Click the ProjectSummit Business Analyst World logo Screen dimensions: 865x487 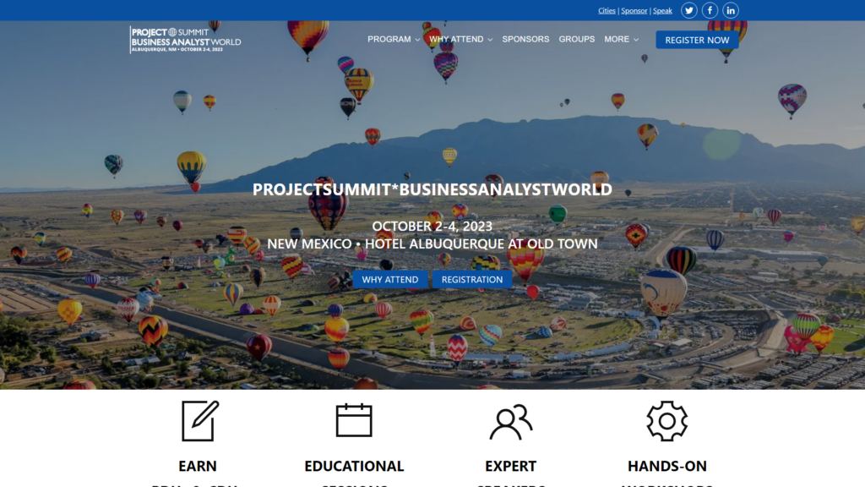pos(185,39)
